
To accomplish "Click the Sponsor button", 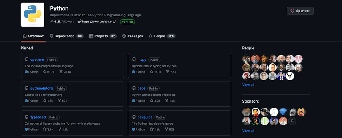I will pyautogui.click(x=300, y=11).
